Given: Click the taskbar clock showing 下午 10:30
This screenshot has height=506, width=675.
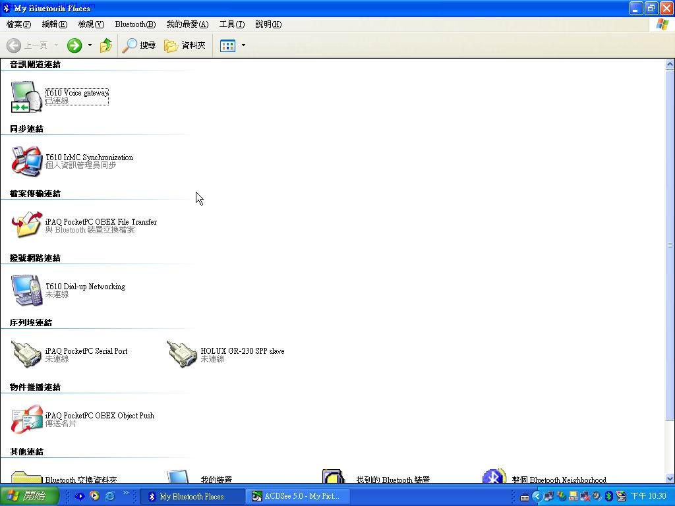Looking at the screenshot, I should point(648,496).
